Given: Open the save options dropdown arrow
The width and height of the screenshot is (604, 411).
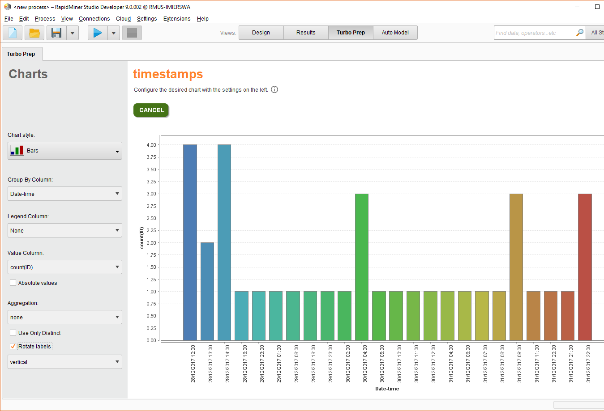Looking at the screenshot, I should (x=73, y=33).
